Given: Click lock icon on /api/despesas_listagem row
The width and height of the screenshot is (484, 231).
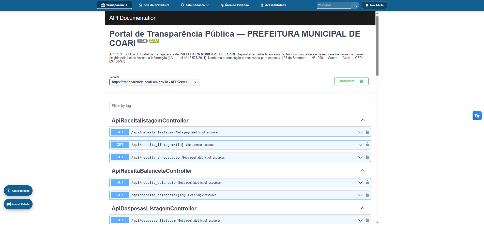Looking at the screenshot, I should [x=367, y=220].
